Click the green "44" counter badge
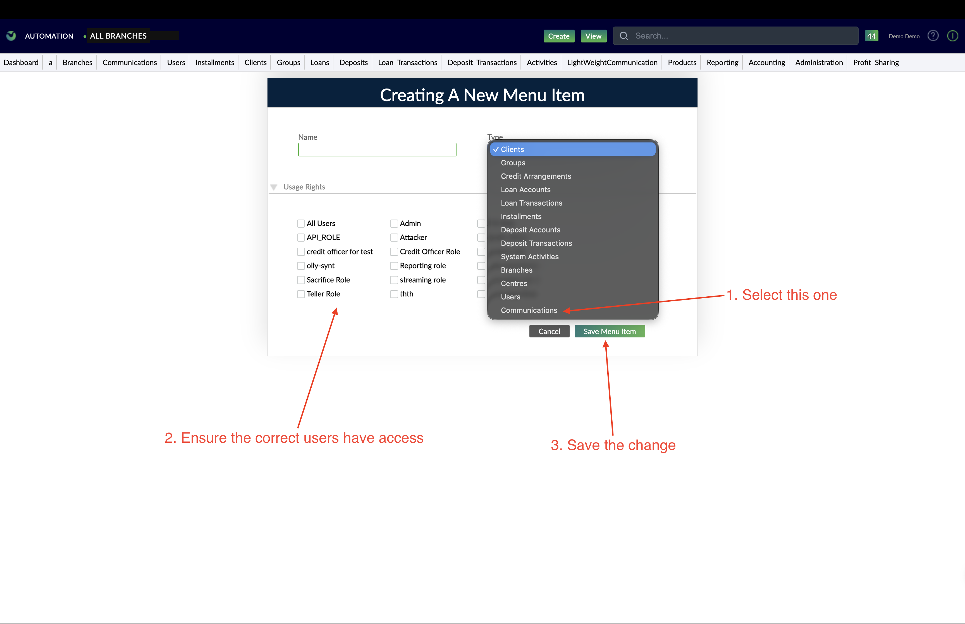Screen dimensions: 965x624 tap(872, 36)
